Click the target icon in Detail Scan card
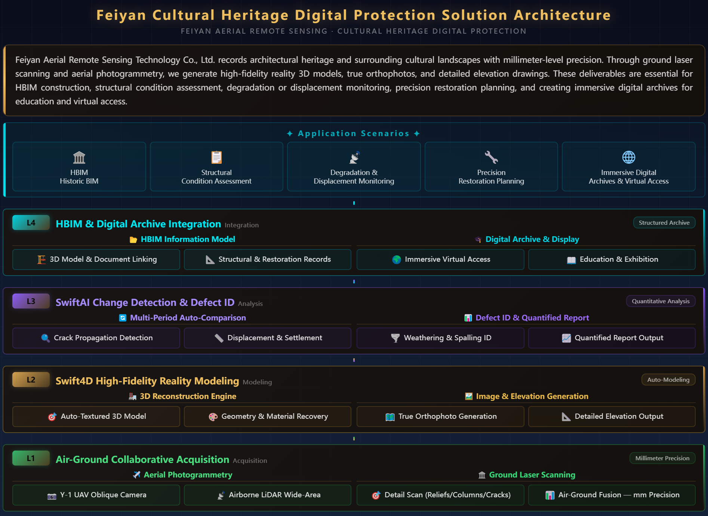 tap(376, 495)
